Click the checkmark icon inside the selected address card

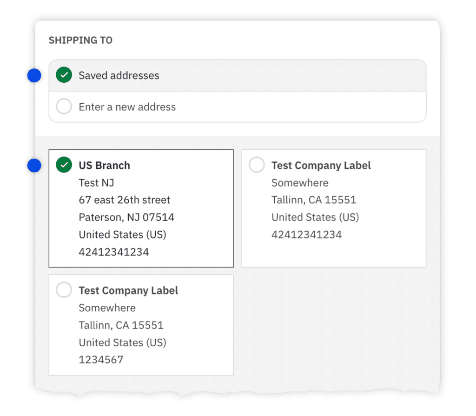point(64,165)
